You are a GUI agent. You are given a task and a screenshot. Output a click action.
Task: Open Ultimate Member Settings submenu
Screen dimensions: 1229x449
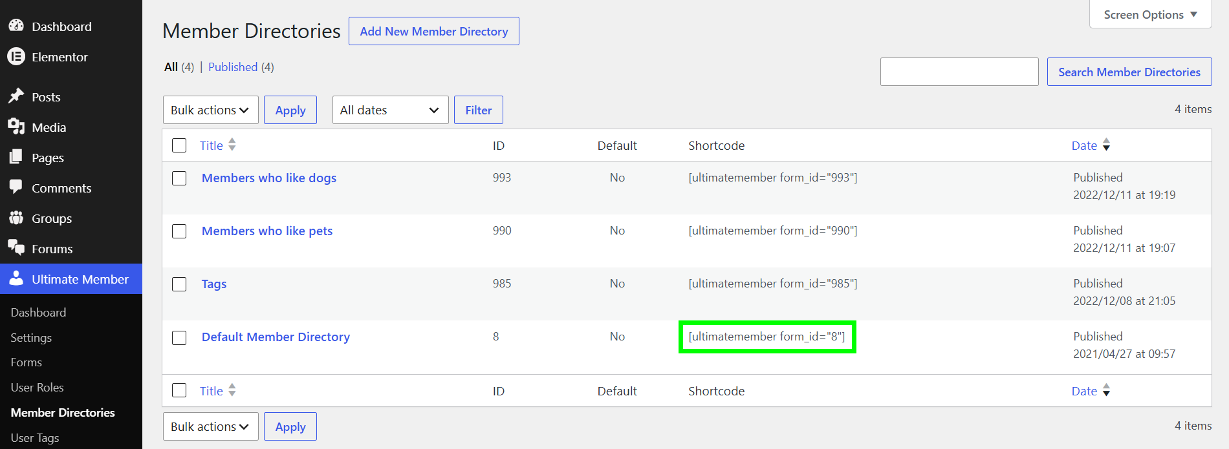pos(31,338)
